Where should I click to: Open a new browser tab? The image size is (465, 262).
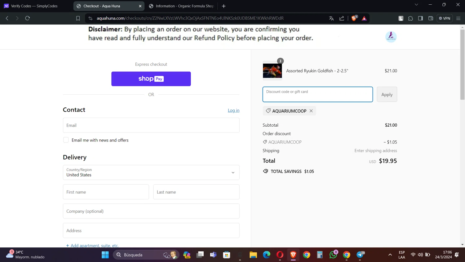[x=224, y=6]
